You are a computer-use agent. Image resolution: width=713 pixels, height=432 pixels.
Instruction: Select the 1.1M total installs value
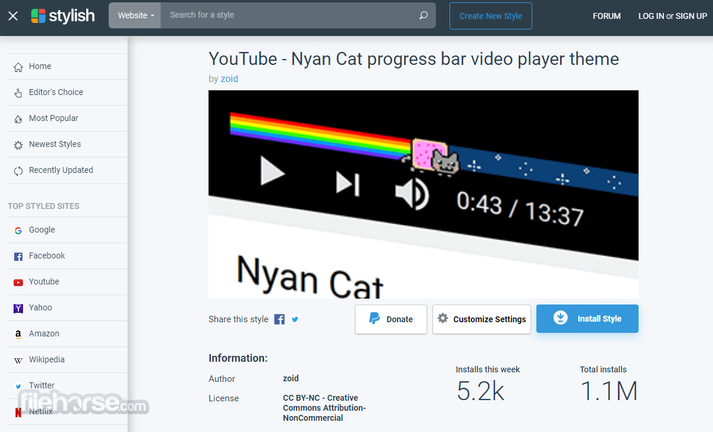point(609,391)
